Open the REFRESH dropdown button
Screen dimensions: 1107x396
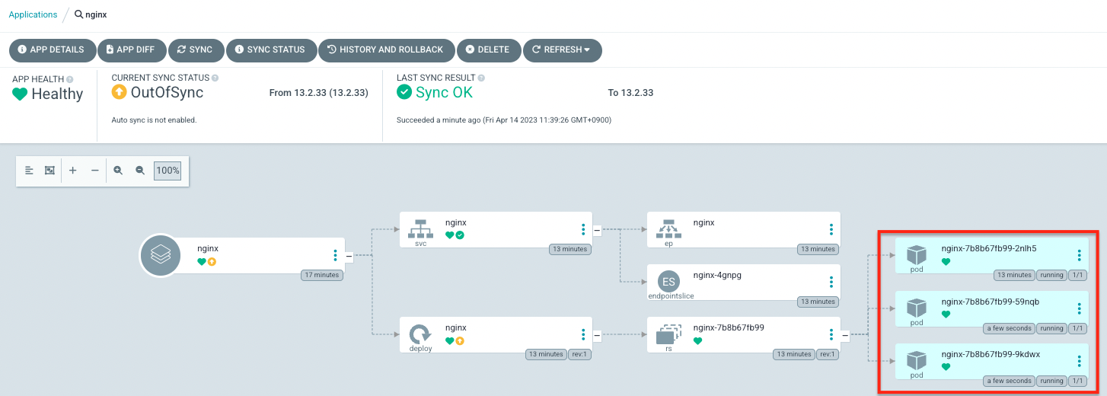click(562, 49)
